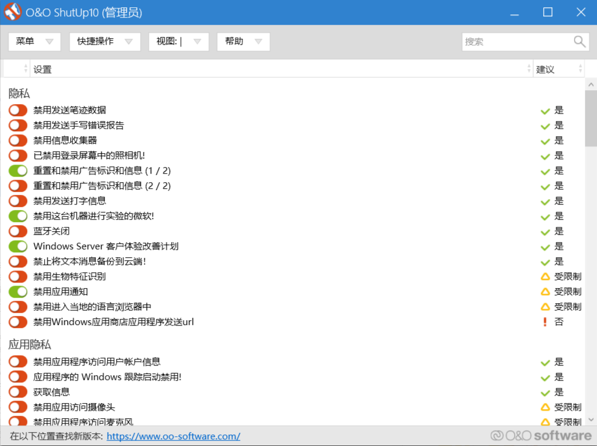Switch on 禁用信息收集器 toggle
This screenshot has width=597, height=446.
pyautogui.click(x=18, y=140)
